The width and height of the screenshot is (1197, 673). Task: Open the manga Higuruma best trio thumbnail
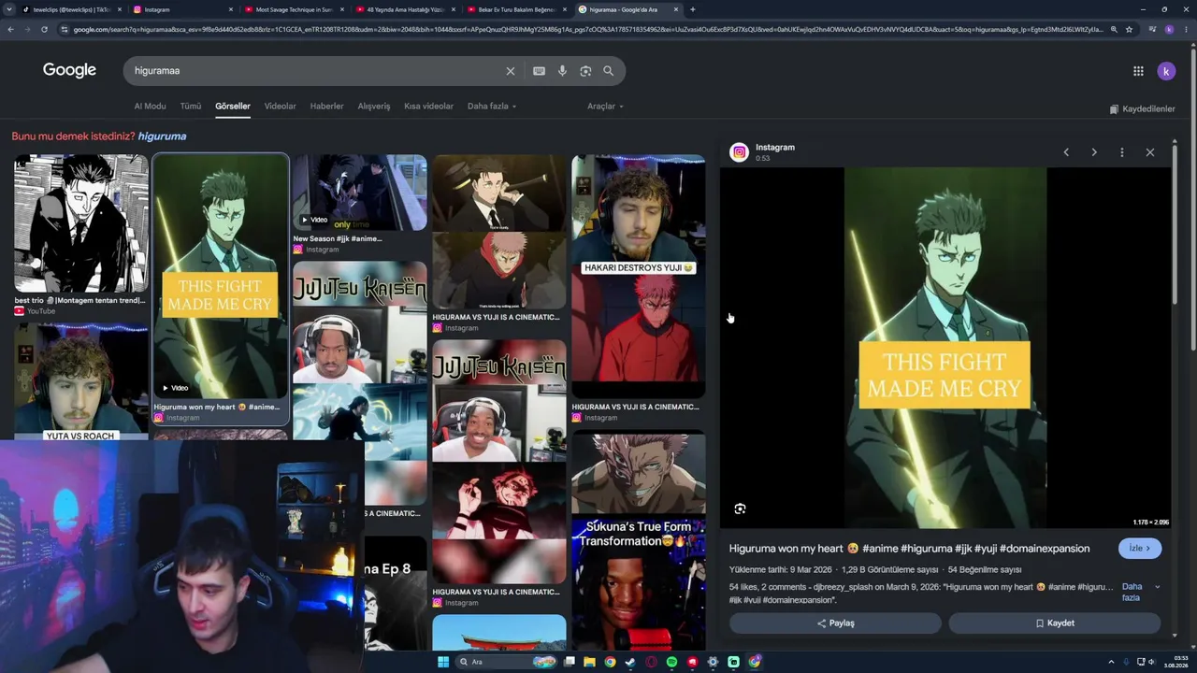tap(80, 223)
